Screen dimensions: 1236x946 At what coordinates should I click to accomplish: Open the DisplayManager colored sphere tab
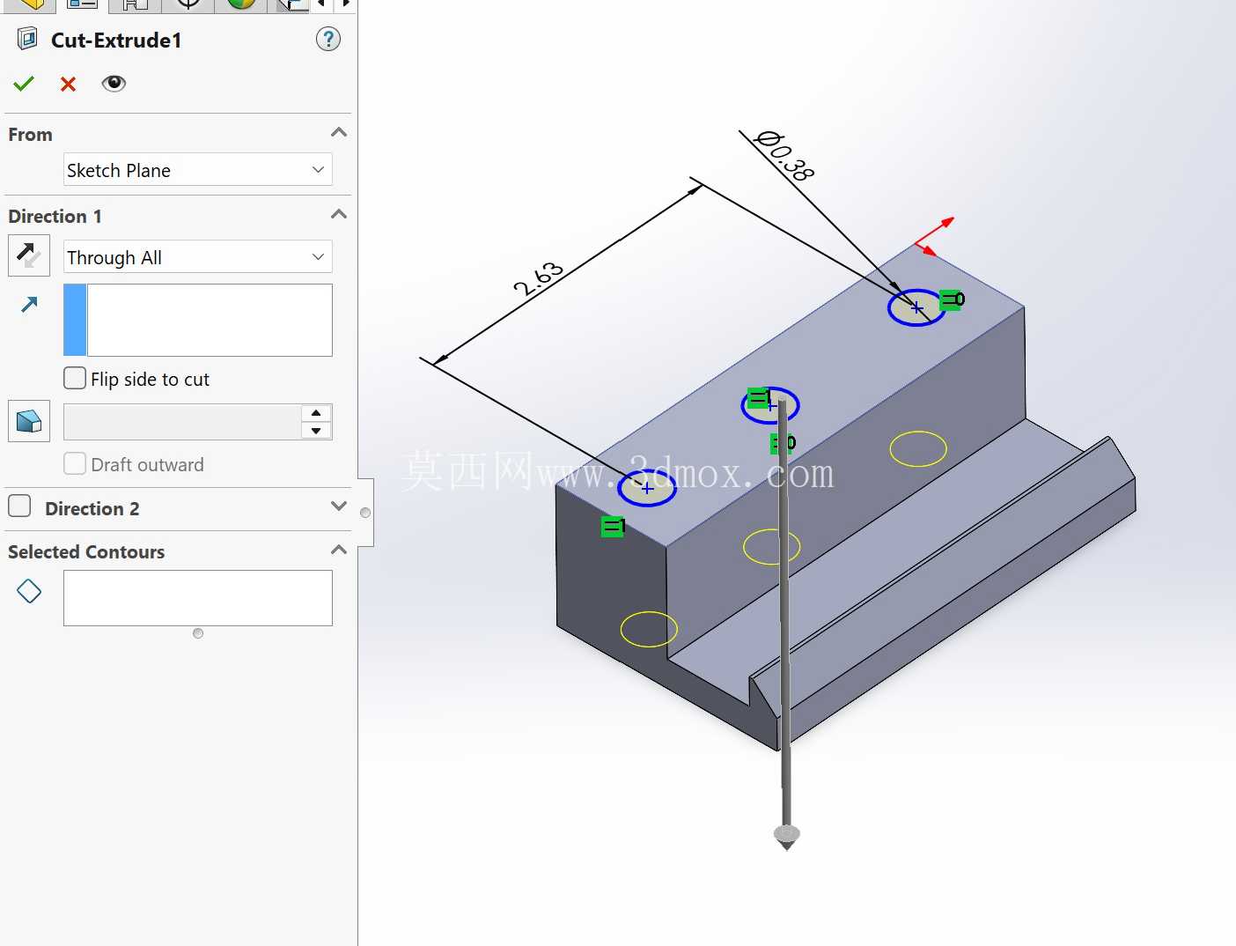click(240, 4)
